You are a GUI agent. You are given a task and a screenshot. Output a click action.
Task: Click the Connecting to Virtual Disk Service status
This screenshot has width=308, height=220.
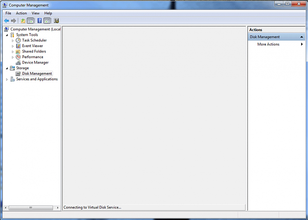coord(92,207)
